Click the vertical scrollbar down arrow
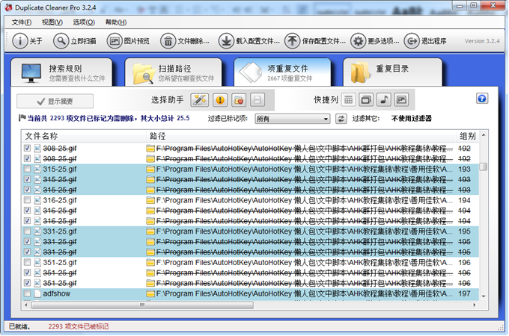 484,296
